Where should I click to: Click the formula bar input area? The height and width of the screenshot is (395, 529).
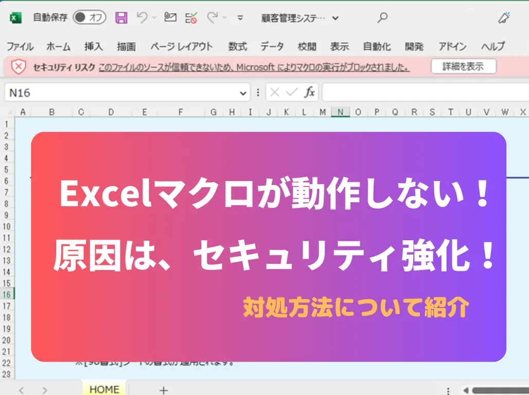426,93
